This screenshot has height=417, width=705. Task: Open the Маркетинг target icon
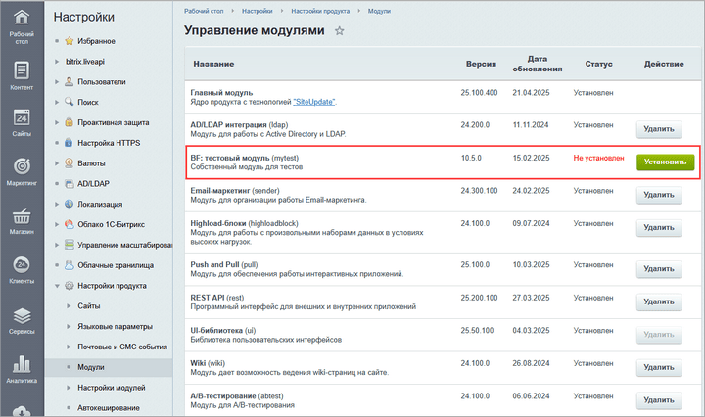(22, 166)
